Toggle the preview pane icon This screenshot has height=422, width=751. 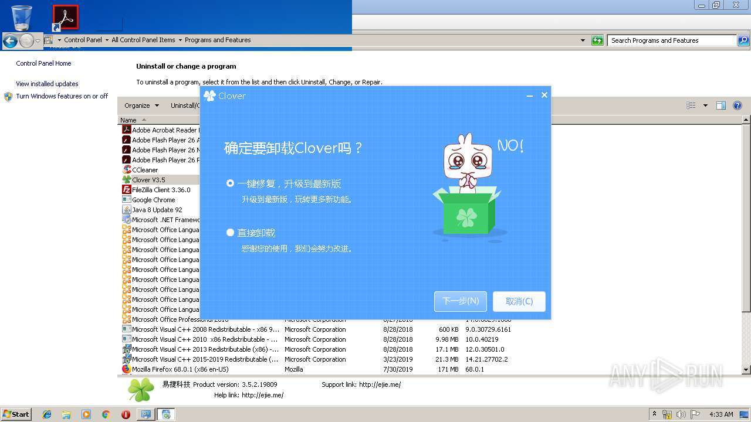pos(721,105)
